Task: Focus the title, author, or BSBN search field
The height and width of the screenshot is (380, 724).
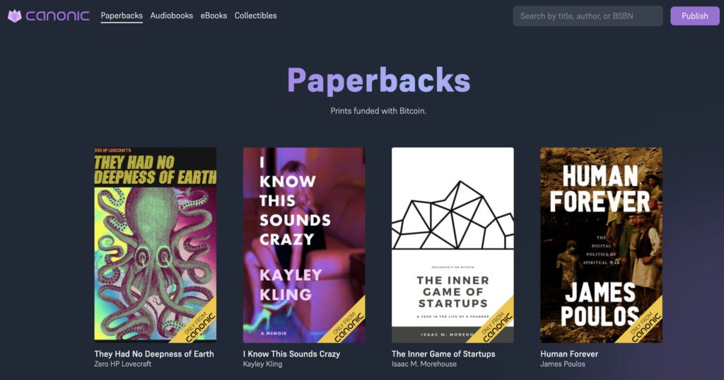Action: pyautogui.click(x=588, y=16)
